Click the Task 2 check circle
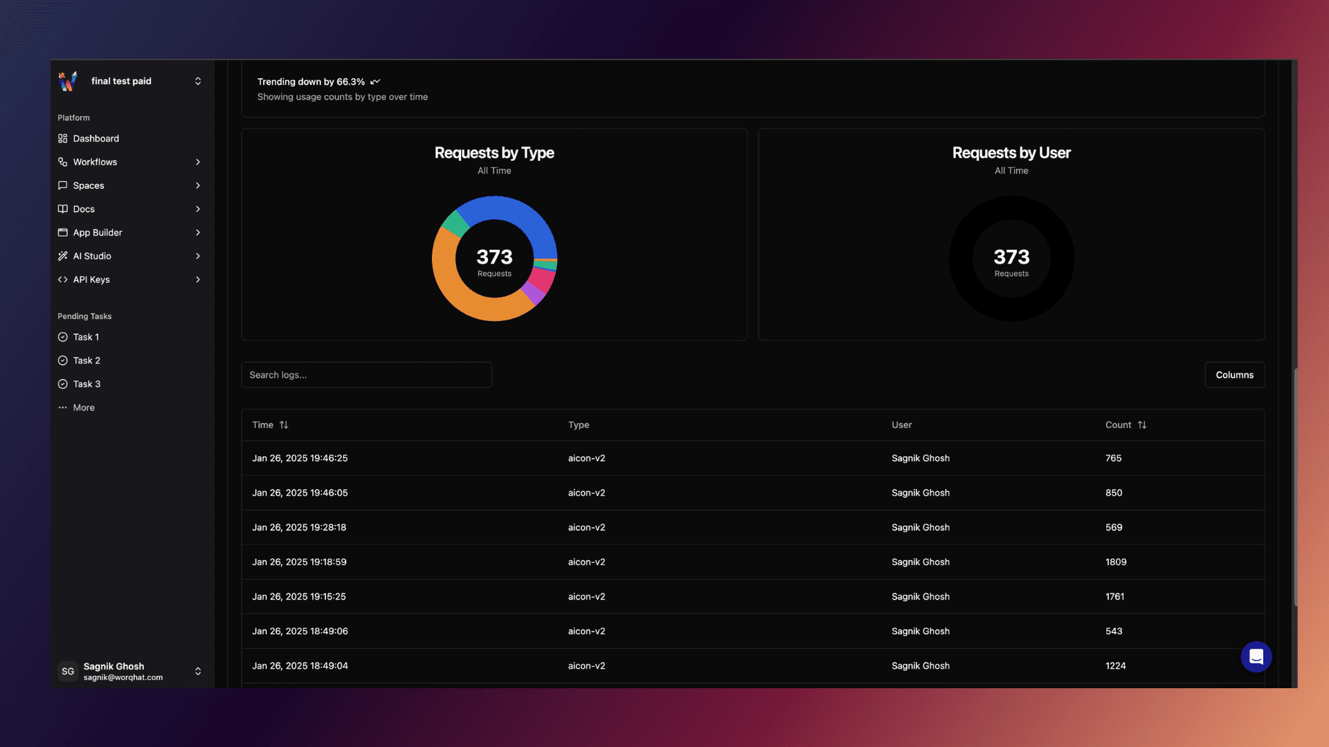 coord(62,360)
